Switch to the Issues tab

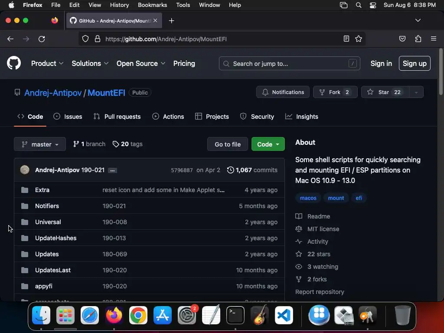point(68,117)
